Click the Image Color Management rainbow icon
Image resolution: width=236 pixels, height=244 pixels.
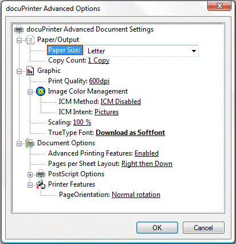(x=41, y=91)
